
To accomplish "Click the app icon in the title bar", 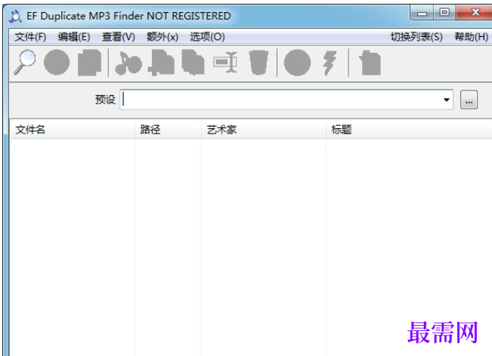I will [x=15, y=16].
